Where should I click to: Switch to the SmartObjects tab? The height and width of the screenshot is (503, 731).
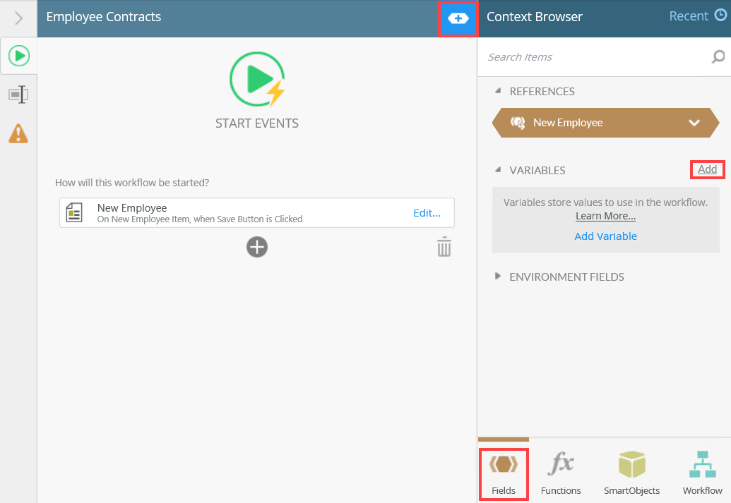[631, 474]
